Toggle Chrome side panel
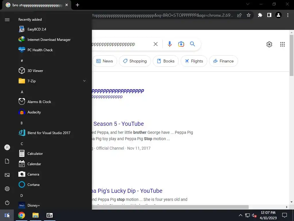This screenshot has height=221, width=294. [x=269, y=15]
